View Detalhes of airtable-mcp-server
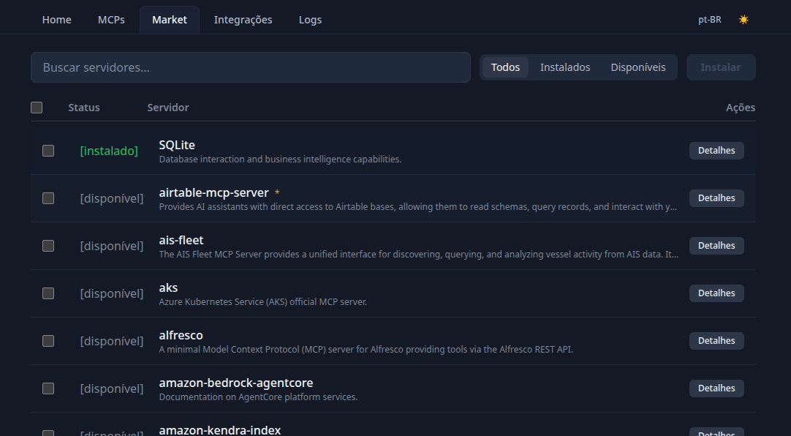This screenshot has width=791, height=436. [x=716, y=198]
